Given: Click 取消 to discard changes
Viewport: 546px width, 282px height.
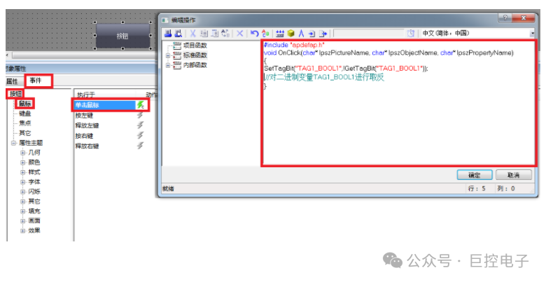Looking at the screenshot, I should point(514,175).
